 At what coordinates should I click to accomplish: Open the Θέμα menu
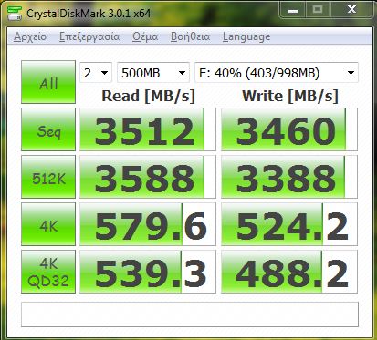point(145,36)
